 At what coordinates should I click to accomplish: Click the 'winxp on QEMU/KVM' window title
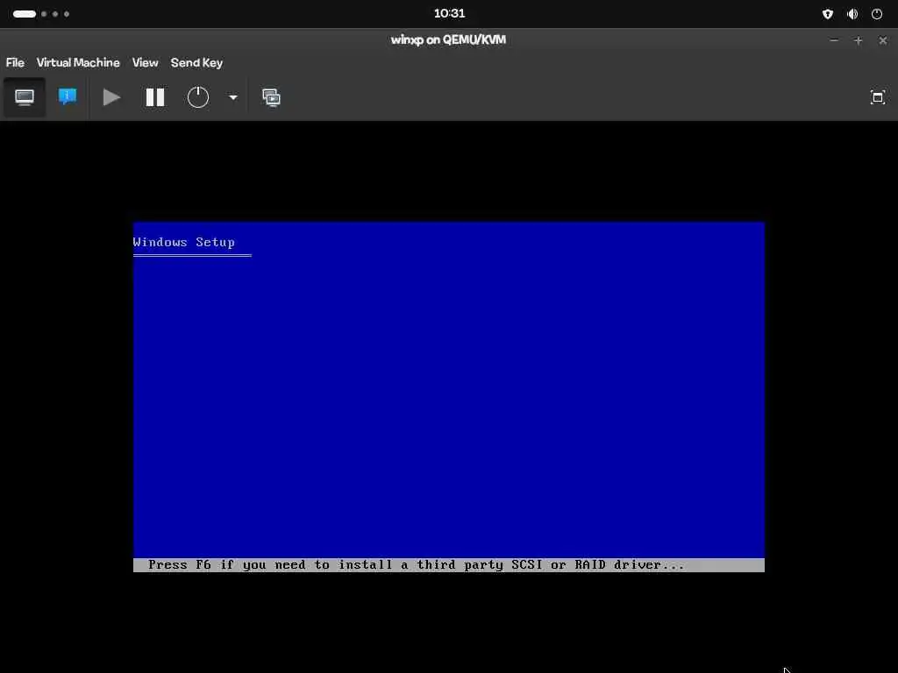click(x=448, y=40)
